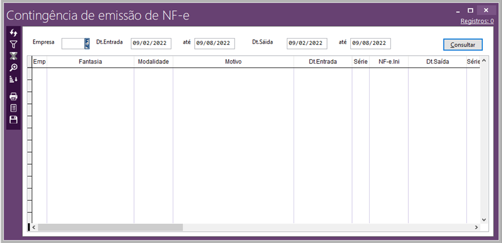Open the Registros: 0 link
Screen dimensions: 502x243
coord(478,21)
